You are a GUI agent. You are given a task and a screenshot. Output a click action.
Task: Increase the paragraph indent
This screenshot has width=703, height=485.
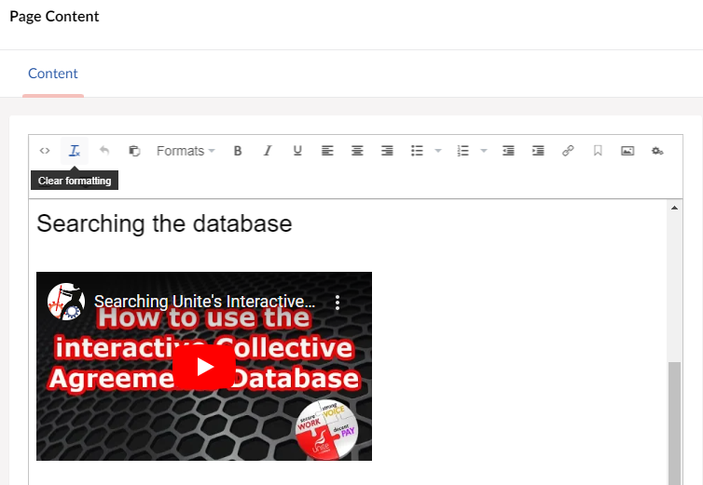538,151
